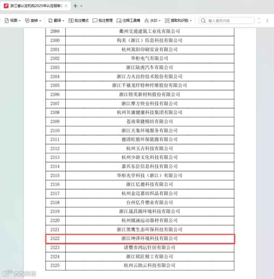Select row number 2105
Screen dimensions: 274x279
tap(55, 85)
